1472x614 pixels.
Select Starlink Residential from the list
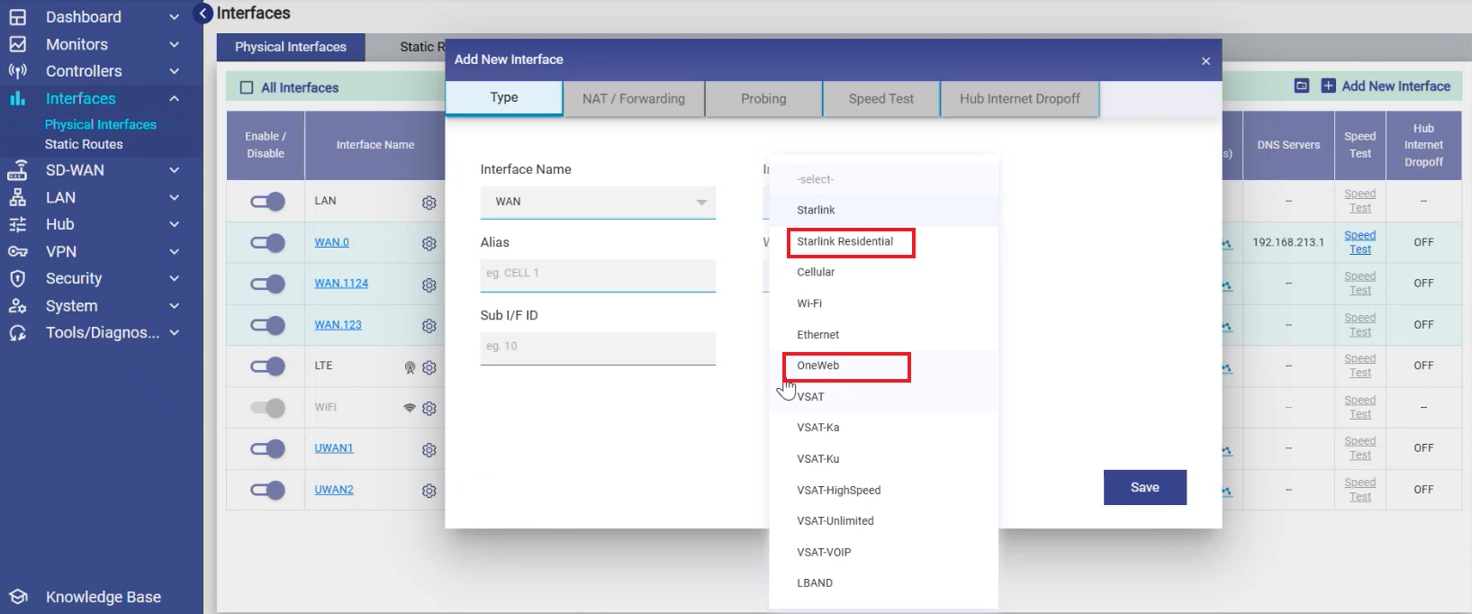click(x=845, y=241)
